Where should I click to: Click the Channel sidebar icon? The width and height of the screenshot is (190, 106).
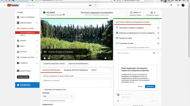[x=18, y=46]
